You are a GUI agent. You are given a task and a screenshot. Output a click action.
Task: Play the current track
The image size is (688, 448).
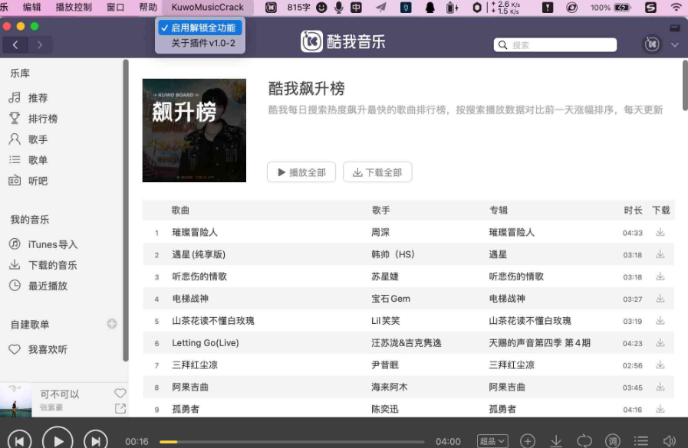point(58,441)
